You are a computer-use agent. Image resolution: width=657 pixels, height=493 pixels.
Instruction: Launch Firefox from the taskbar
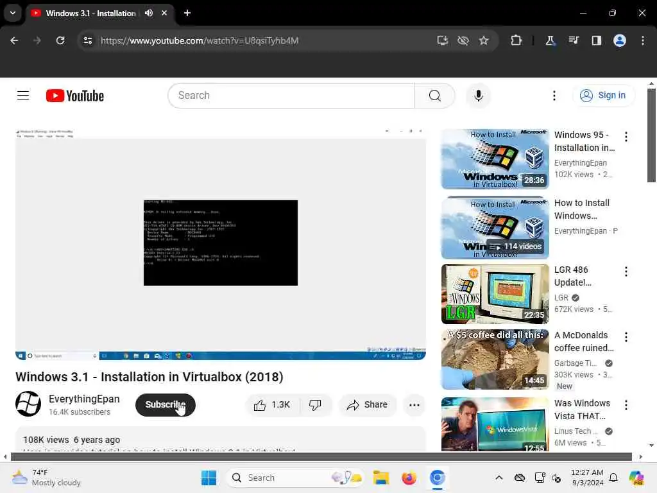(x=409, y=478)
